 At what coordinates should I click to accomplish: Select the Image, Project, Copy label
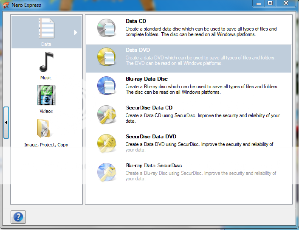point(46,145)
